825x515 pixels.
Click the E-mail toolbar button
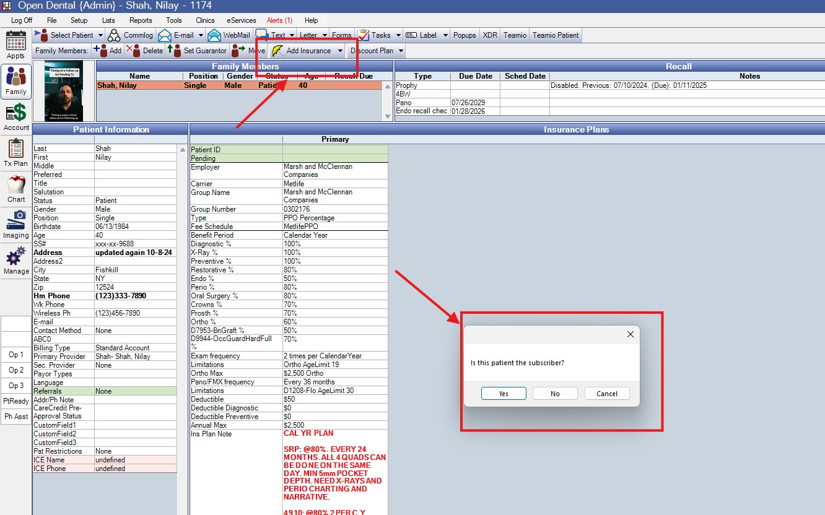coord(177,35)
